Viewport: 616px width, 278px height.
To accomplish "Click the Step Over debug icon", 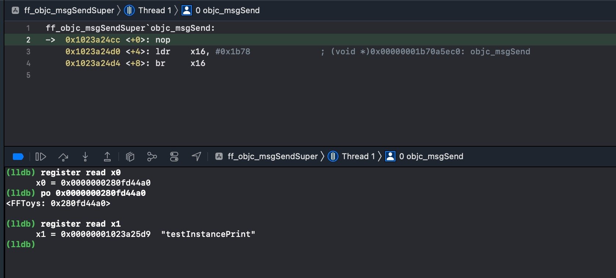I will [x=63, y=157].
